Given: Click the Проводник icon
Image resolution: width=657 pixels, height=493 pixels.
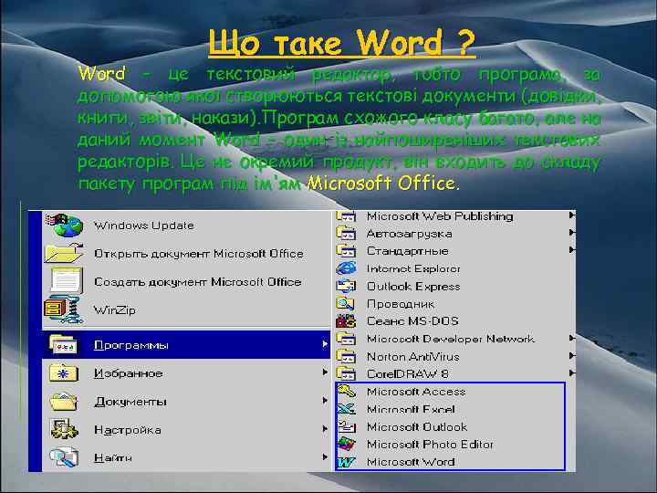Looking at the screenshot, I should (345, 303).
